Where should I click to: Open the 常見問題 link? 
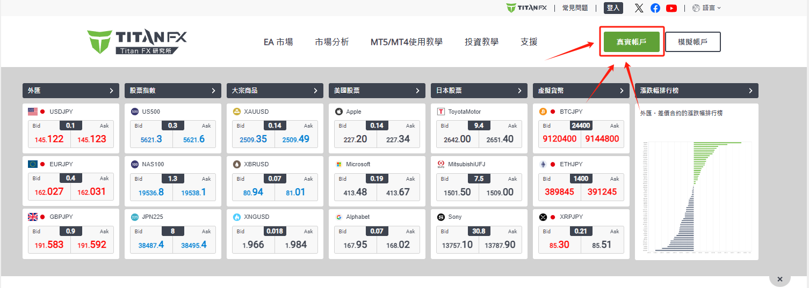coord(575,8)
